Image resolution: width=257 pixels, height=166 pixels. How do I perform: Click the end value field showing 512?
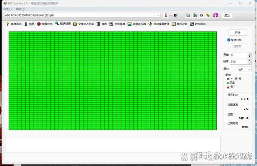[239, 62]
